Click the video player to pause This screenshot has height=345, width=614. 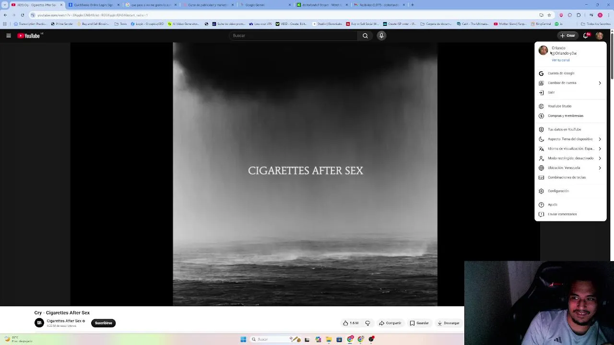[x=305, y=174]
